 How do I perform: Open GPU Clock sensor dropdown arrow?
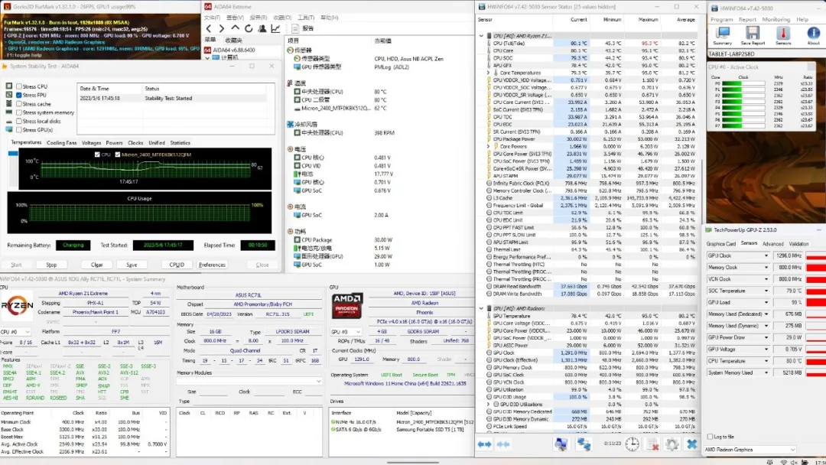(767, 255)
